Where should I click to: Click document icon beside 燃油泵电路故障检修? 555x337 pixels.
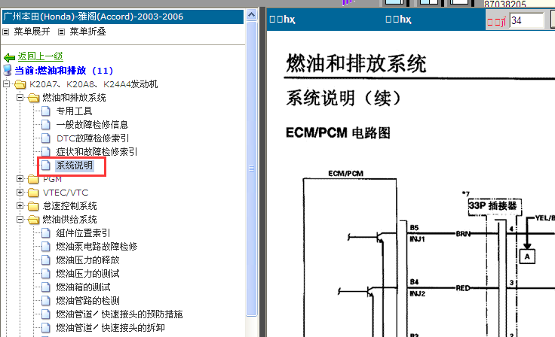point(46,246)
